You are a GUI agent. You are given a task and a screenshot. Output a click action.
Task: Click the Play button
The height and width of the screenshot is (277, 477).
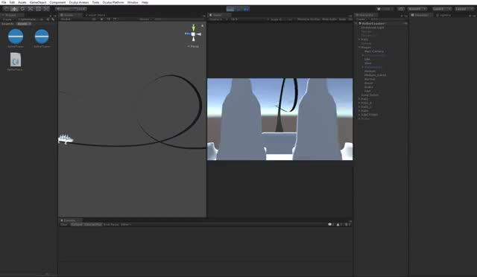coord(230,9)
